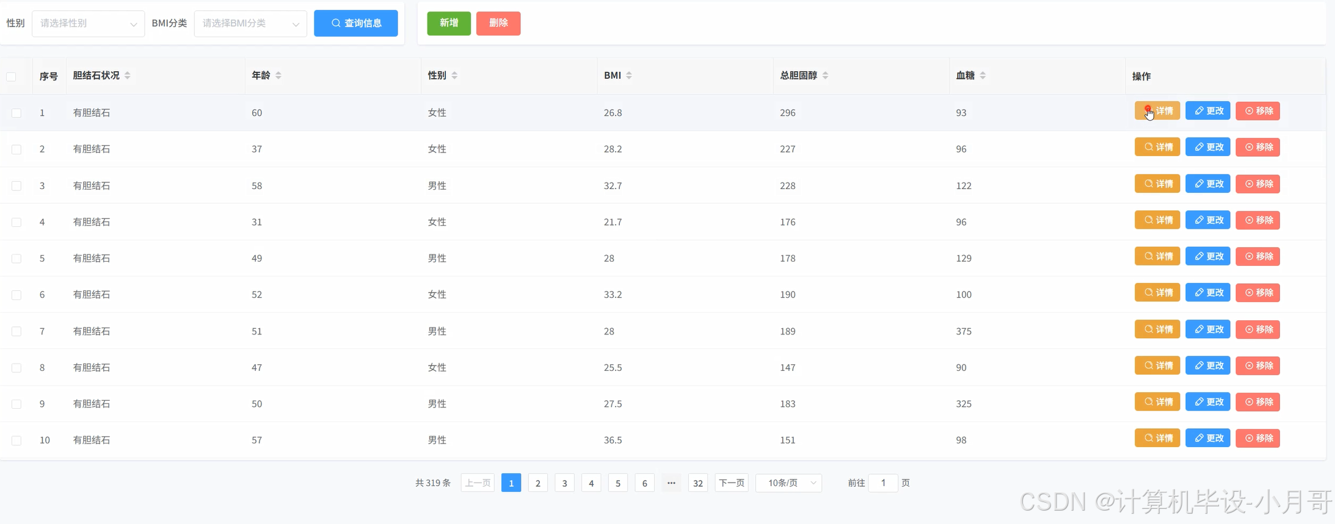Click the red 删除 button

coord(498,23)
